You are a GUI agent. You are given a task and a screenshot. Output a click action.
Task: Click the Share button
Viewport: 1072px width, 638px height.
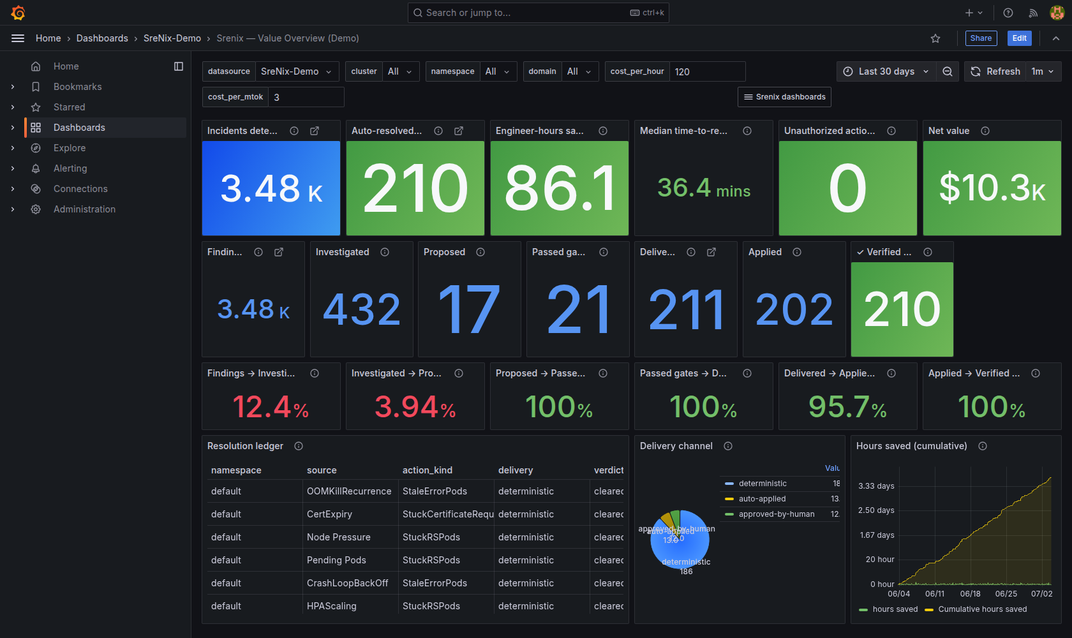981,38
